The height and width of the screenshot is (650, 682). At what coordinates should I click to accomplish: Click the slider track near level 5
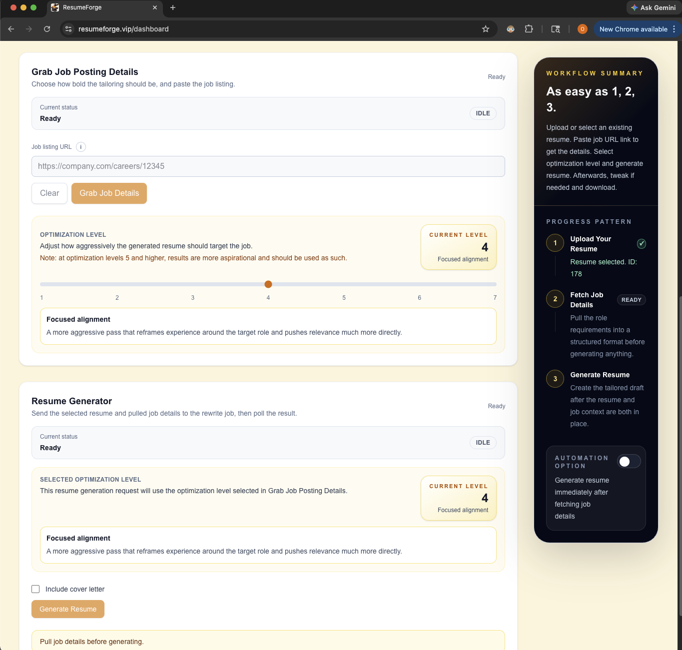click(x=344, y=284)
